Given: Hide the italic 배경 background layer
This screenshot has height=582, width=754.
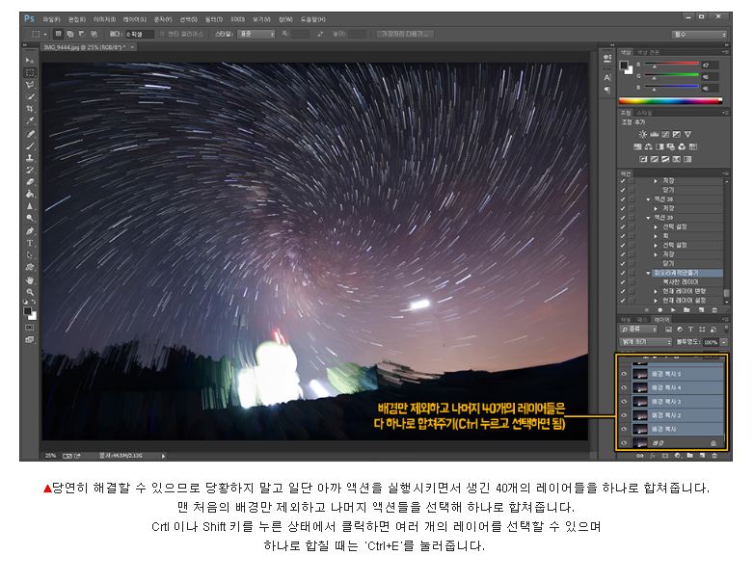Looking at the screenshot, I should (624, 442).
